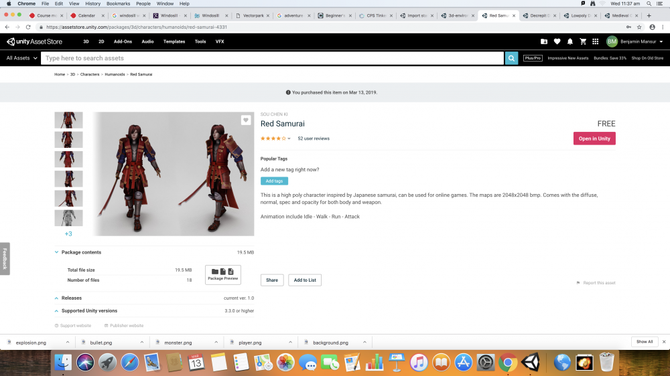The height and width of the screenshot is (376, 670).
Task: Click Show All downloads button
Action: 645,342
